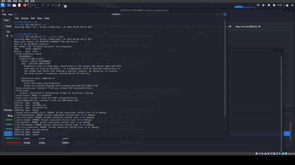Switch to workspace 3
Image resolution: width=295 pixels, height=165 pixels.
48,5
